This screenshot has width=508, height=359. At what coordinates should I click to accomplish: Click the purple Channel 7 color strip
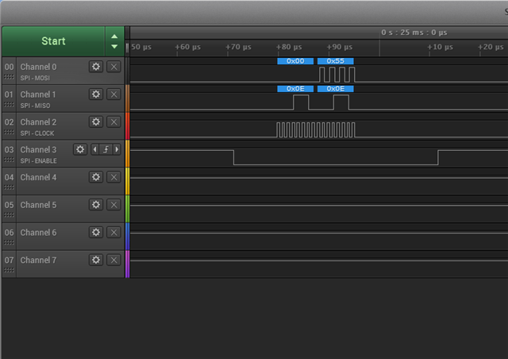click(x=127, y=264)
